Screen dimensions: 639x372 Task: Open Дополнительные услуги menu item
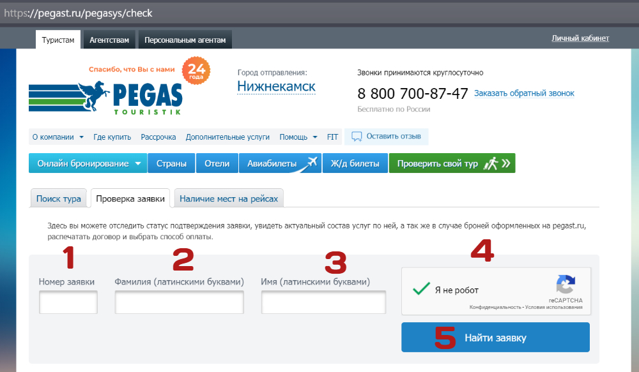point(228,137)
